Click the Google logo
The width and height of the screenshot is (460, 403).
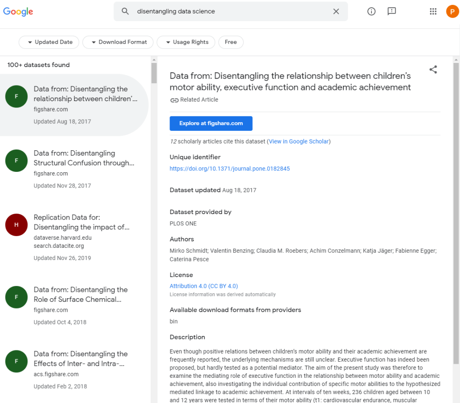tap(18, 12)
